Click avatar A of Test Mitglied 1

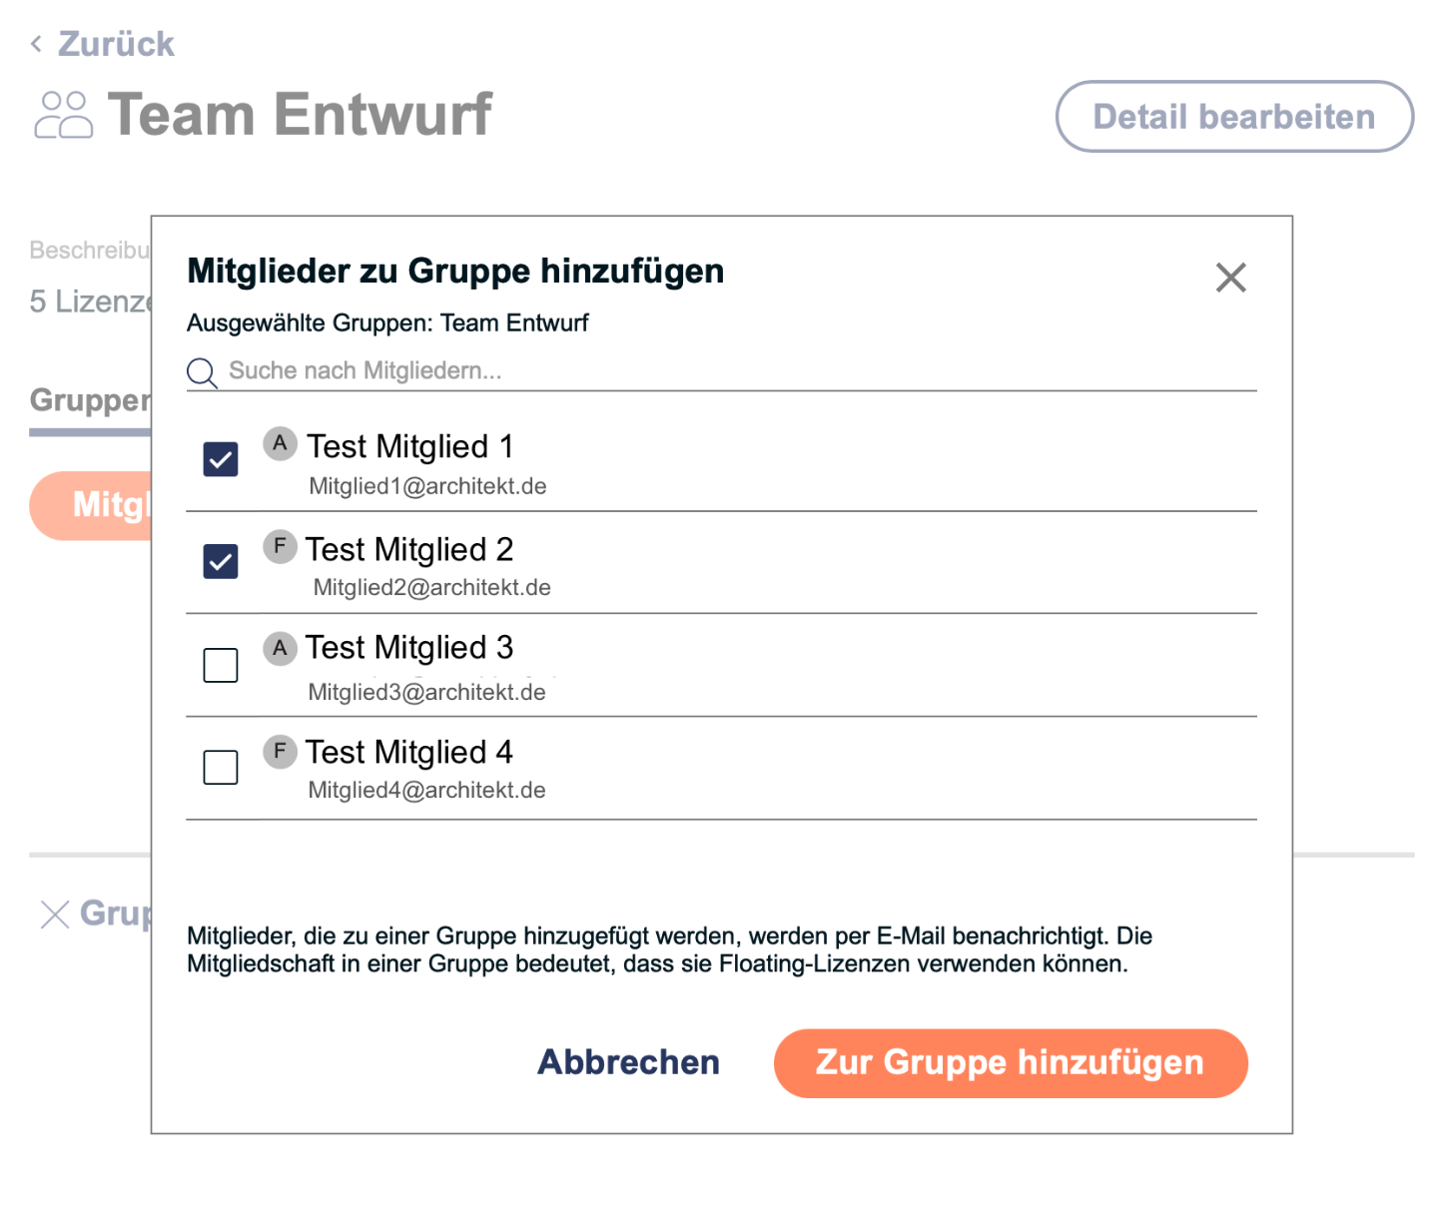(281, 443)
